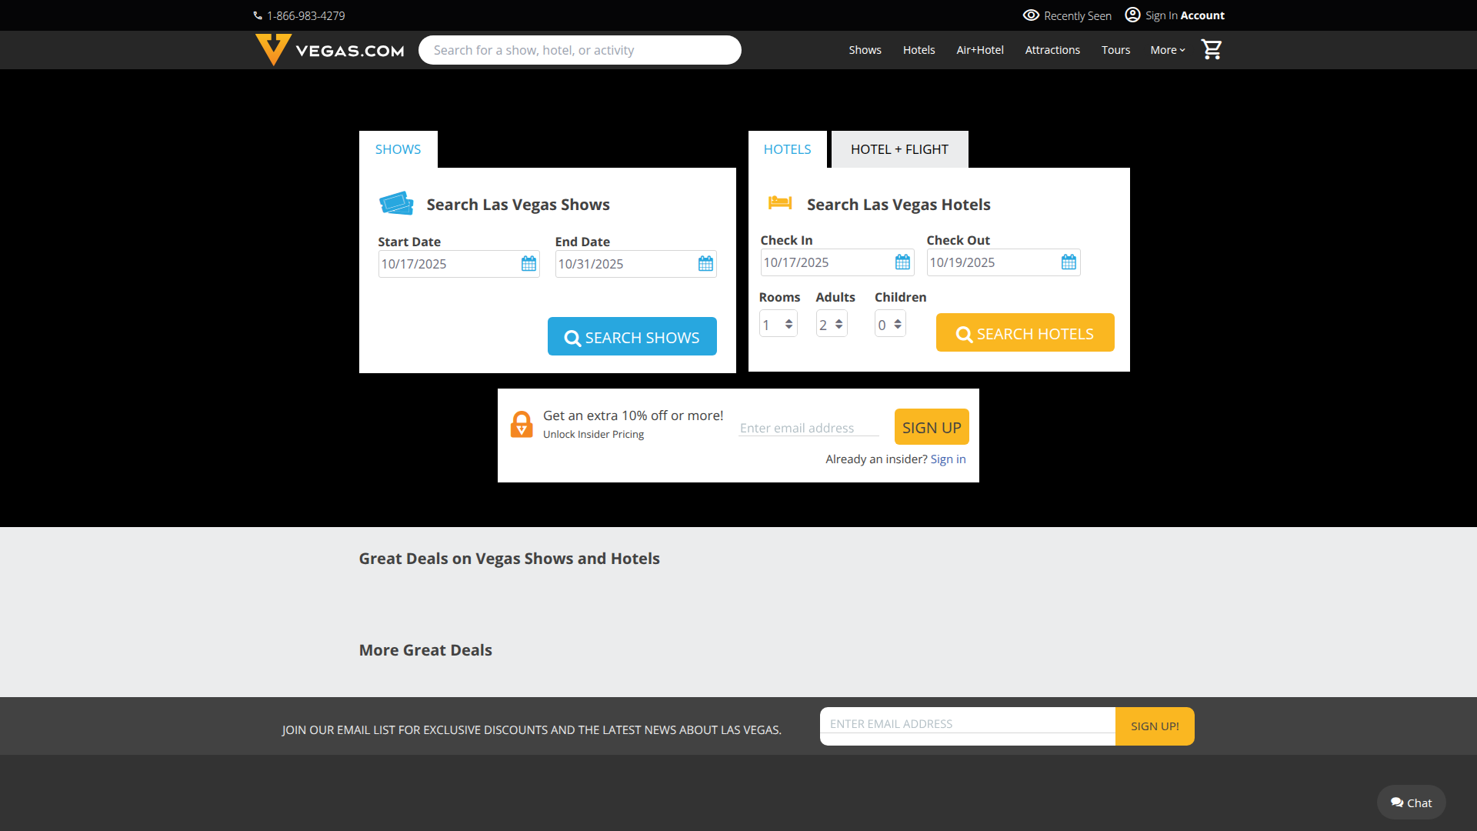Click the Start Date calendar icon
This screenshot has height=831, width=1477.
[x=528, y=264]
